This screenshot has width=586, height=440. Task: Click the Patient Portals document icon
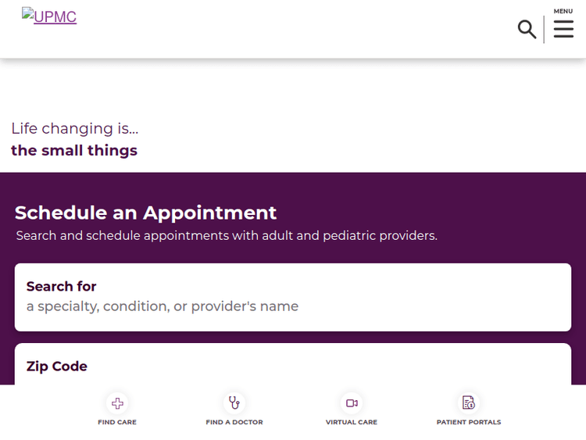469,403
